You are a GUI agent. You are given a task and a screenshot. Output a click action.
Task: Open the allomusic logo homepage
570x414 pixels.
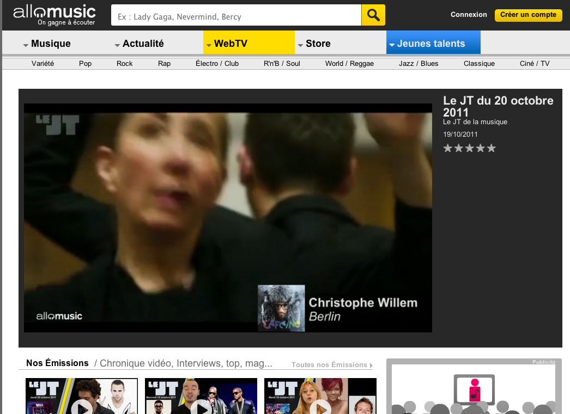(54, 15)
